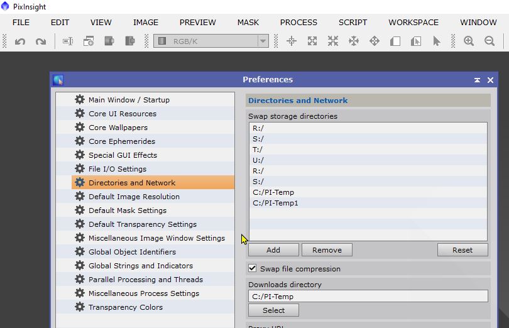
Task: Click the zoom-to-fit expanding arrows icon
Action: [312, 41]
